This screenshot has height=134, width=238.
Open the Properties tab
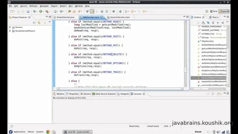72,94
